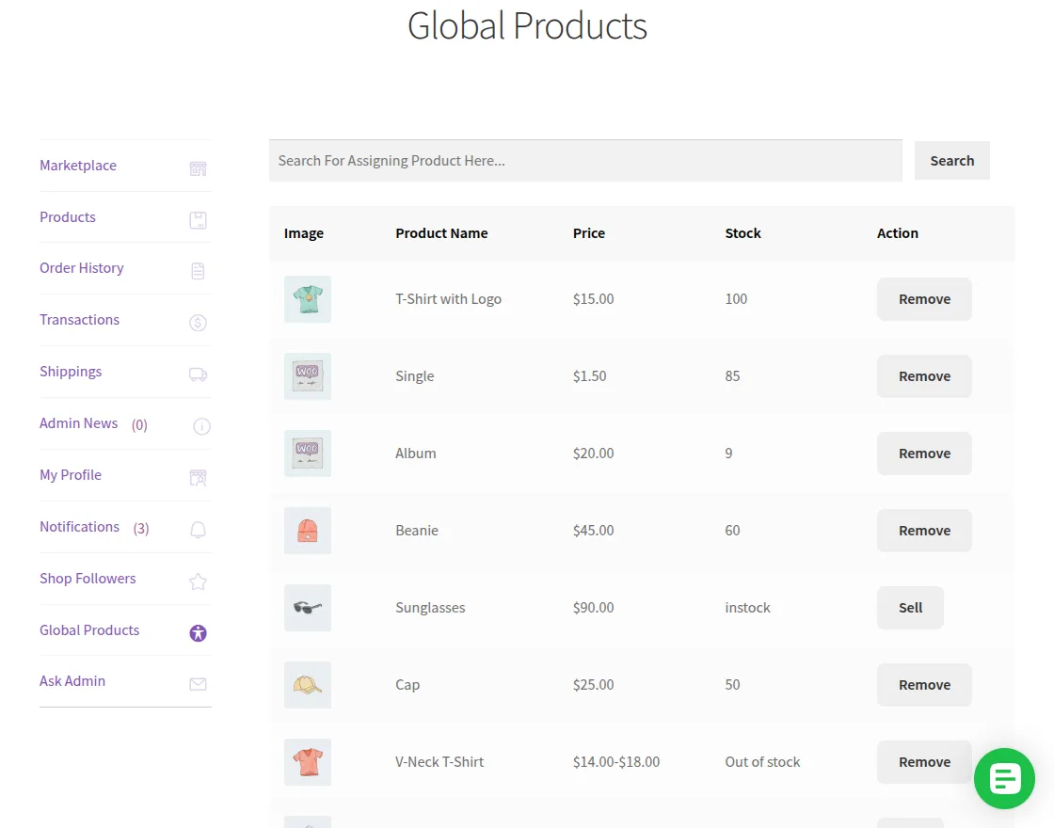The width and height of the screenshot is (1054, 828).
Task: Focus the Search For Assigning Product field
Action: (x=585, y=161)
